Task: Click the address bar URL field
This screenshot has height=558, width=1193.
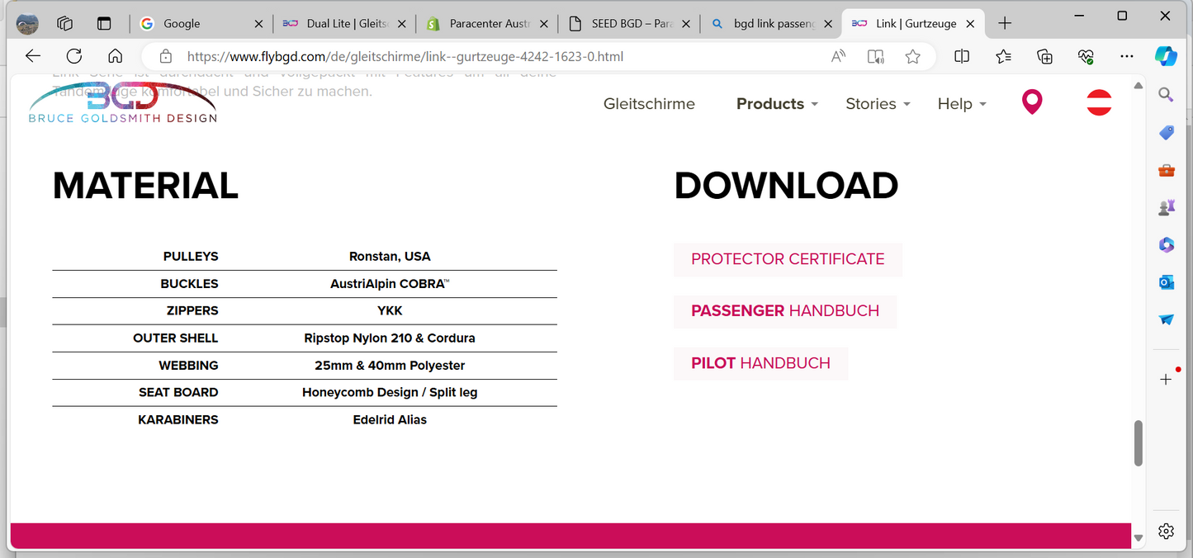Action: 495,57
